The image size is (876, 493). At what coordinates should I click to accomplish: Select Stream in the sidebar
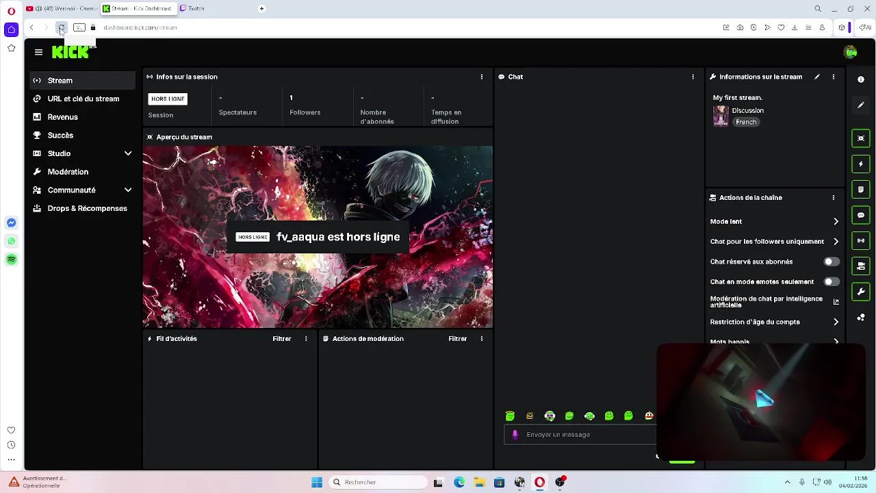[x=83, y=80]
